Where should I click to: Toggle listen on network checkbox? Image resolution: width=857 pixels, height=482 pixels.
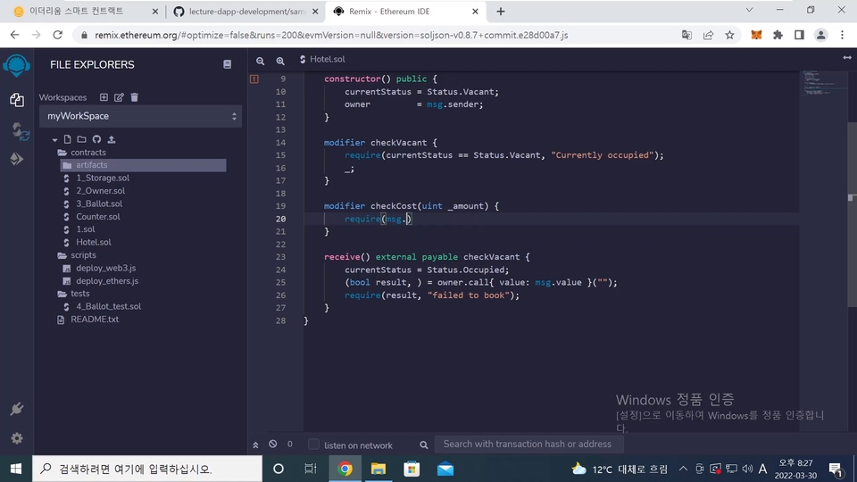point(313,445)
